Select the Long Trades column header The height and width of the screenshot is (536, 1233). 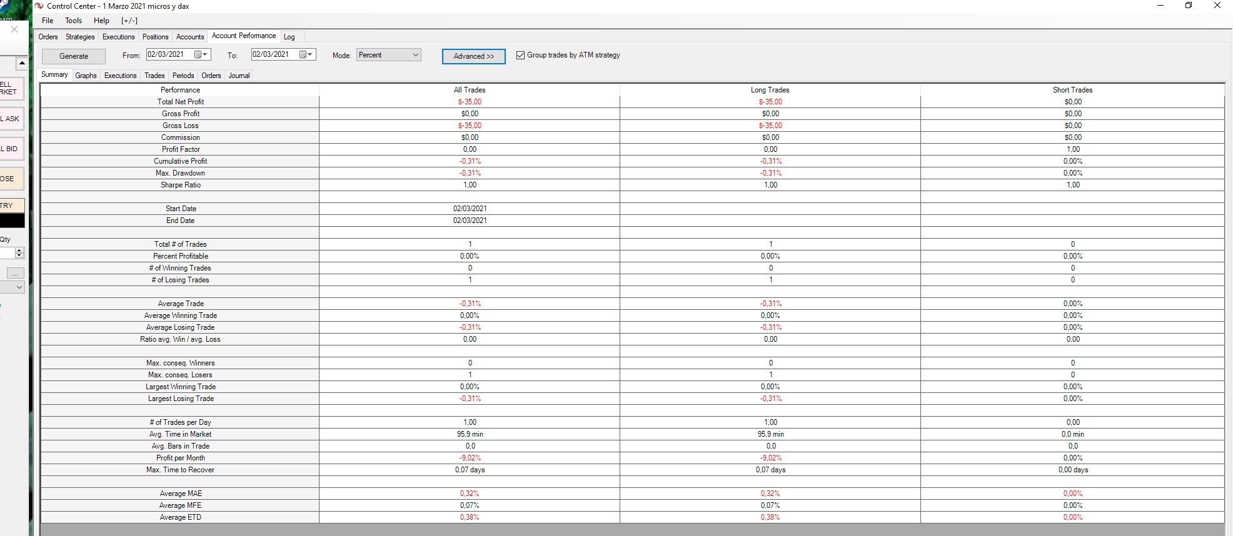coord(770,90)
